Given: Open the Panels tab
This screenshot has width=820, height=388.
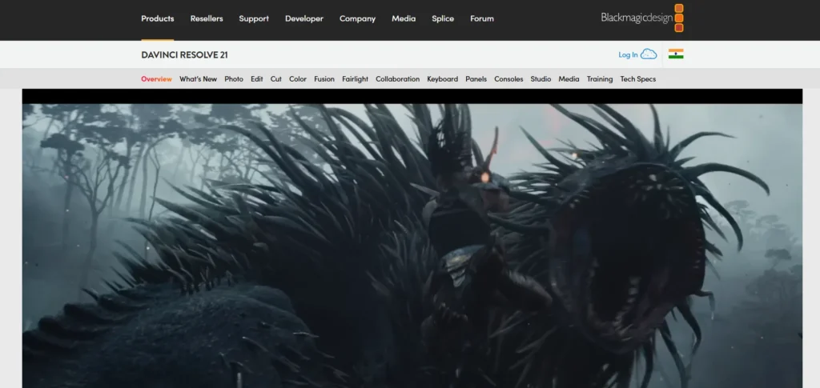Looking at the screenshot, I should [476, 79].
